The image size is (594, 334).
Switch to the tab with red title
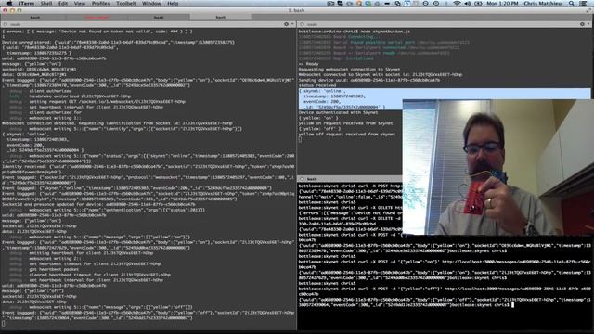click(x=97, y=18)
